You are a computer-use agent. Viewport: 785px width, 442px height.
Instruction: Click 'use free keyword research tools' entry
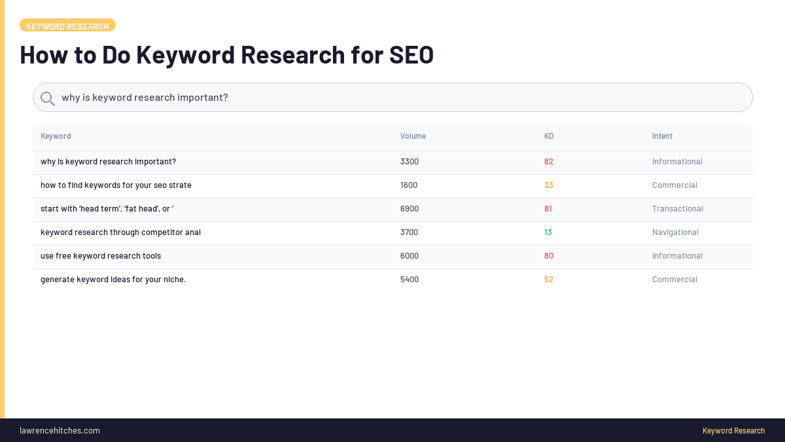[x=101, y=255]
